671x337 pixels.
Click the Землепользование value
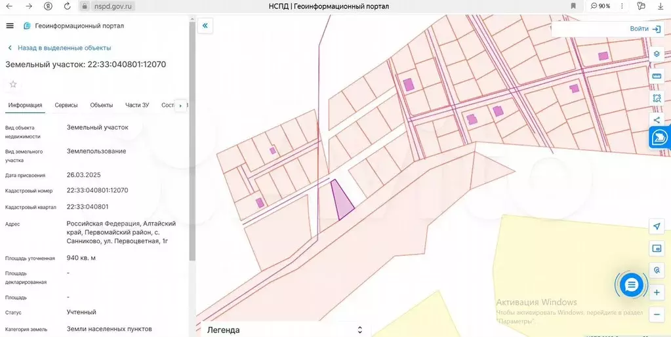(x=96, y=151)
